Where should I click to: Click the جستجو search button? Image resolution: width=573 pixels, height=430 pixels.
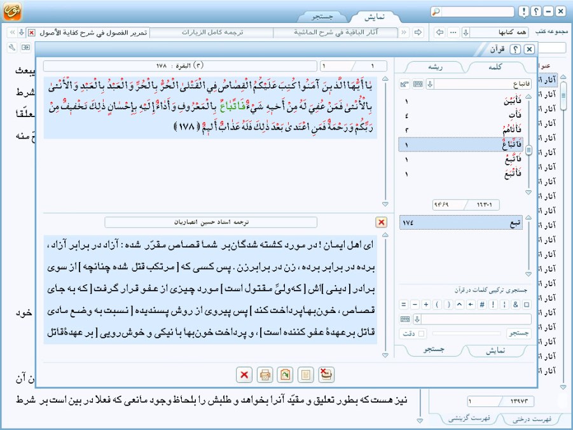519,333
